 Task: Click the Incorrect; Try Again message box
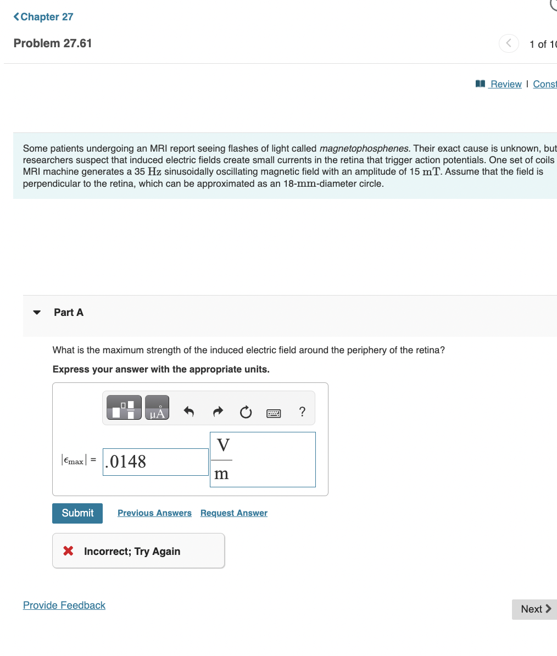138,551
